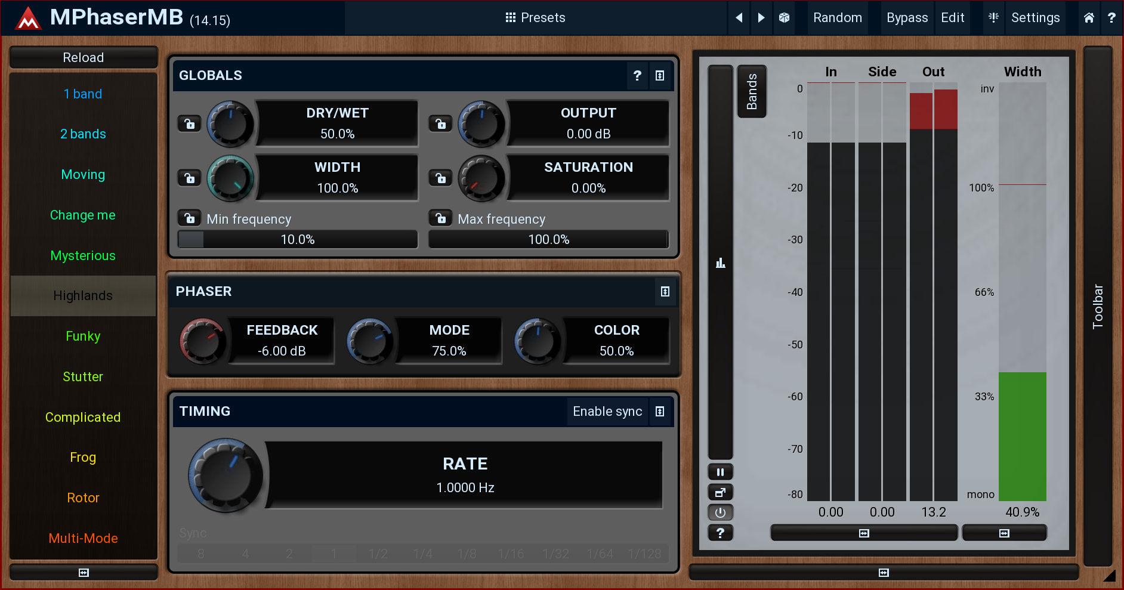The width and height of the screenshot is (1124, 590).
Task: Detach the meter into popup window
Action: pyautogui.click(x=720, y=492)
